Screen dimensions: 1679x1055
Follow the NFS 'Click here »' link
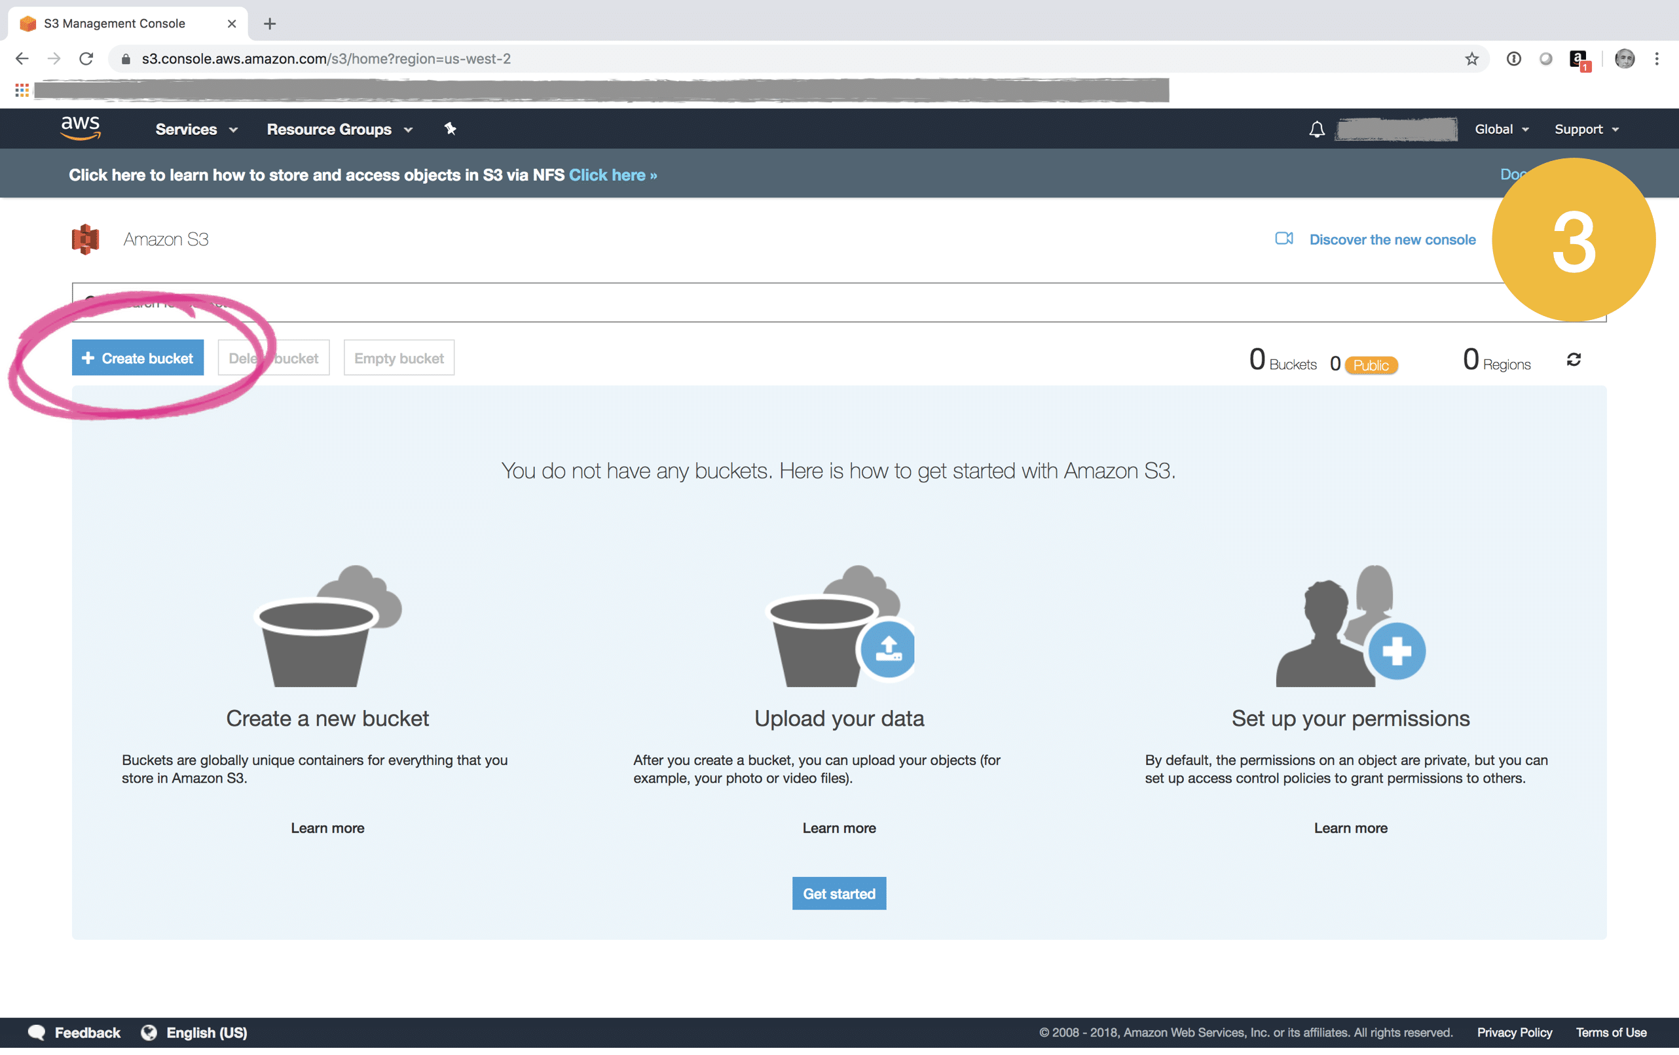613,175
